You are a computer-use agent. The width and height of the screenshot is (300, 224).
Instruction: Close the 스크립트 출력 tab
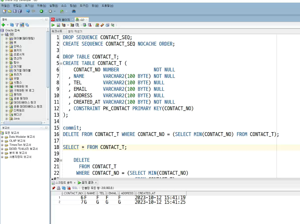click(75, 183)
